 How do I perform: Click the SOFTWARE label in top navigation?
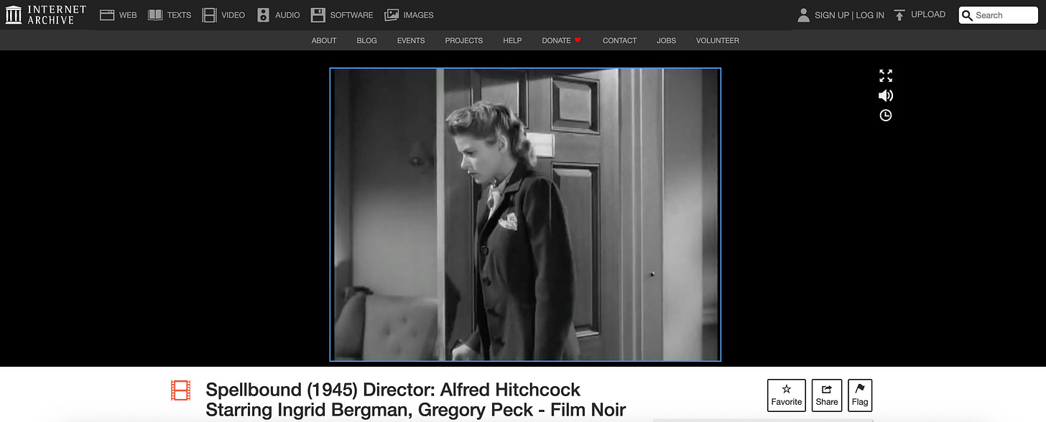pyautogui.click(x=351, y=15)
